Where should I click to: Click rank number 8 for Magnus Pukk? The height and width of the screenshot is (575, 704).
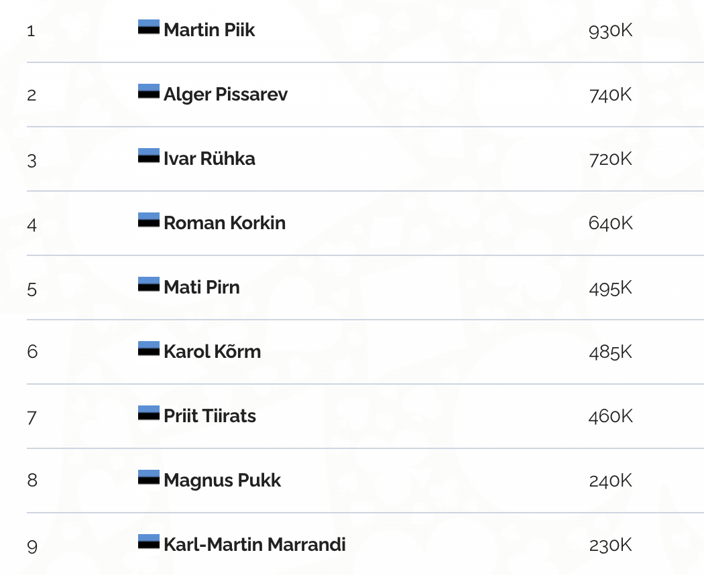pos(32,481)
